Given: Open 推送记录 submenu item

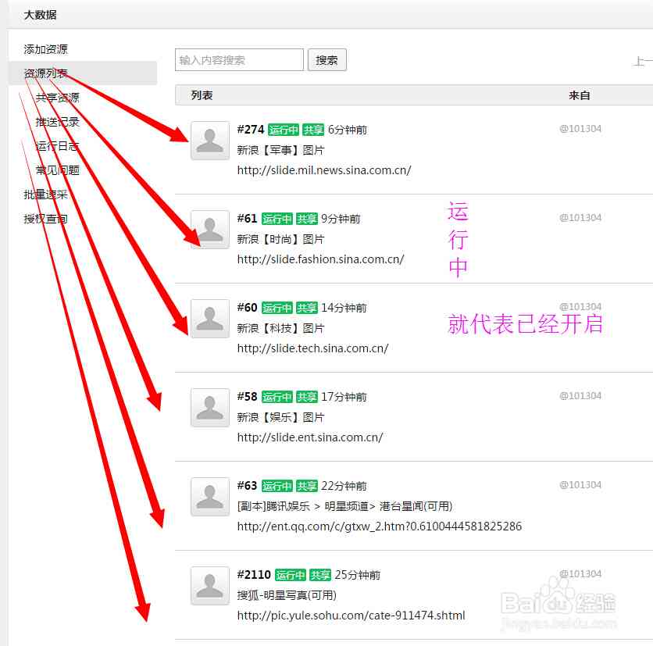Looking at the screenshot, I should tap(57, 122).
